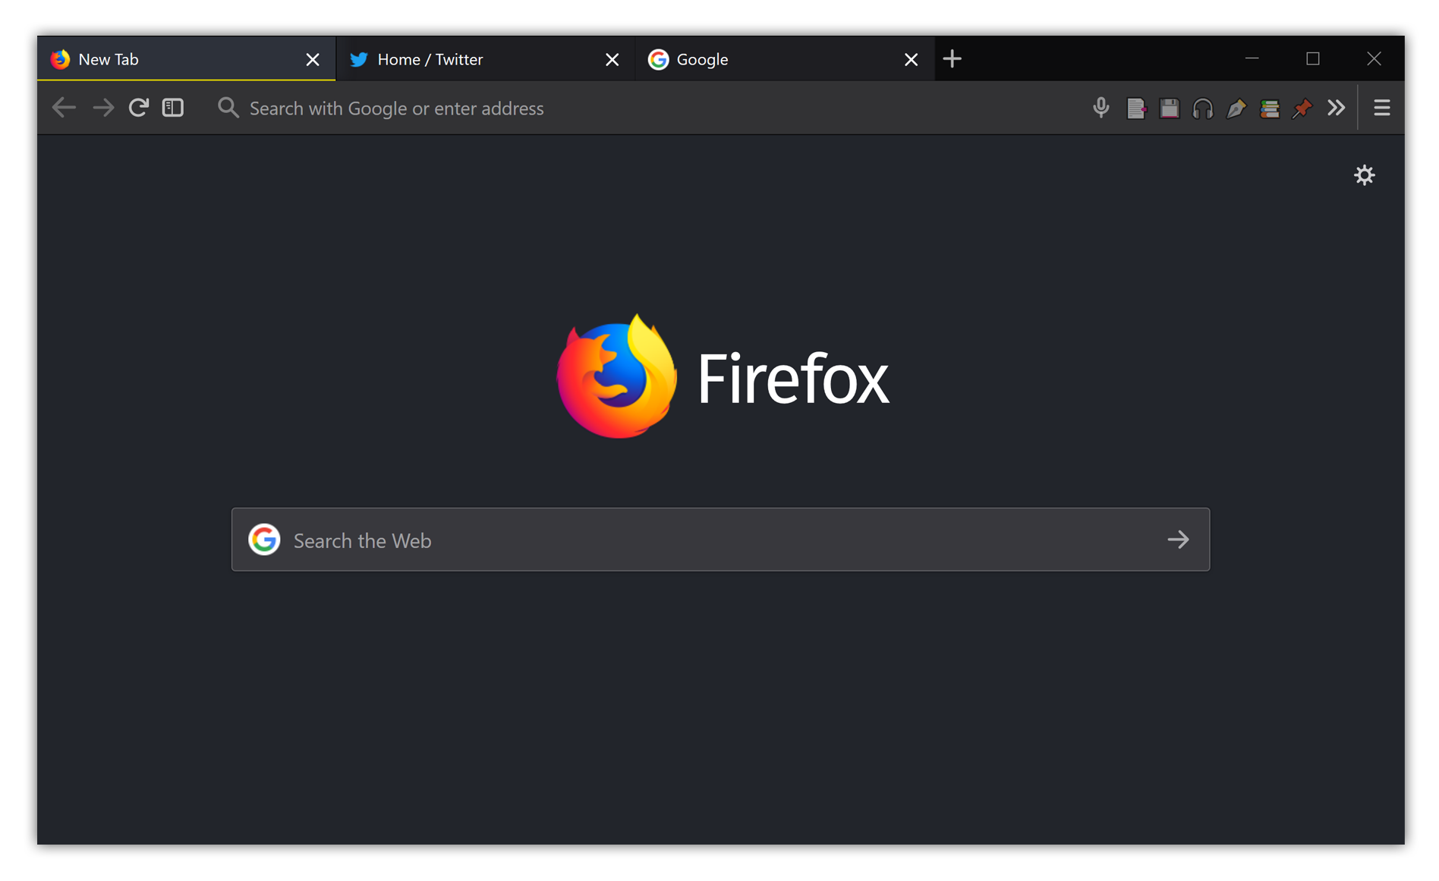Click the Firefox favicon on New Tab
The image size is (1439, 881).
point(60,59)
